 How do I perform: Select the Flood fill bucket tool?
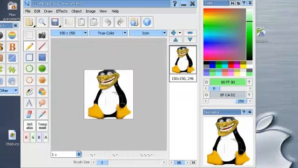click(29, 91)
